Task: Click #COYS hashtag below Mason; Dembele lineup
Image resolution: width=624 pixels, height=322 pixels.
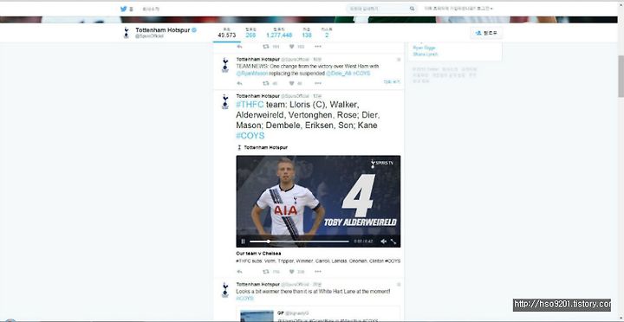Action: coord(250,136)
